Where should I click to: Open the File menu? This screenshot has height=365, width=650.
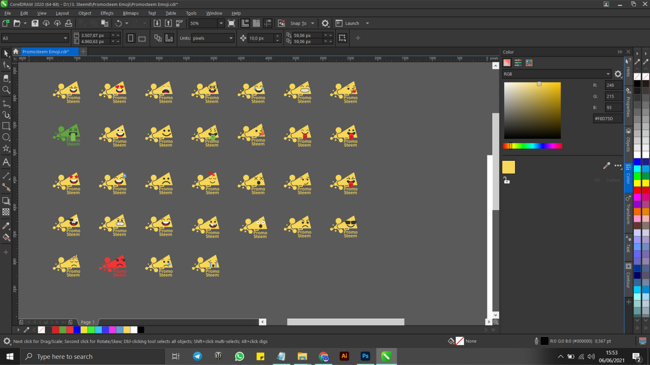(8, 13)
